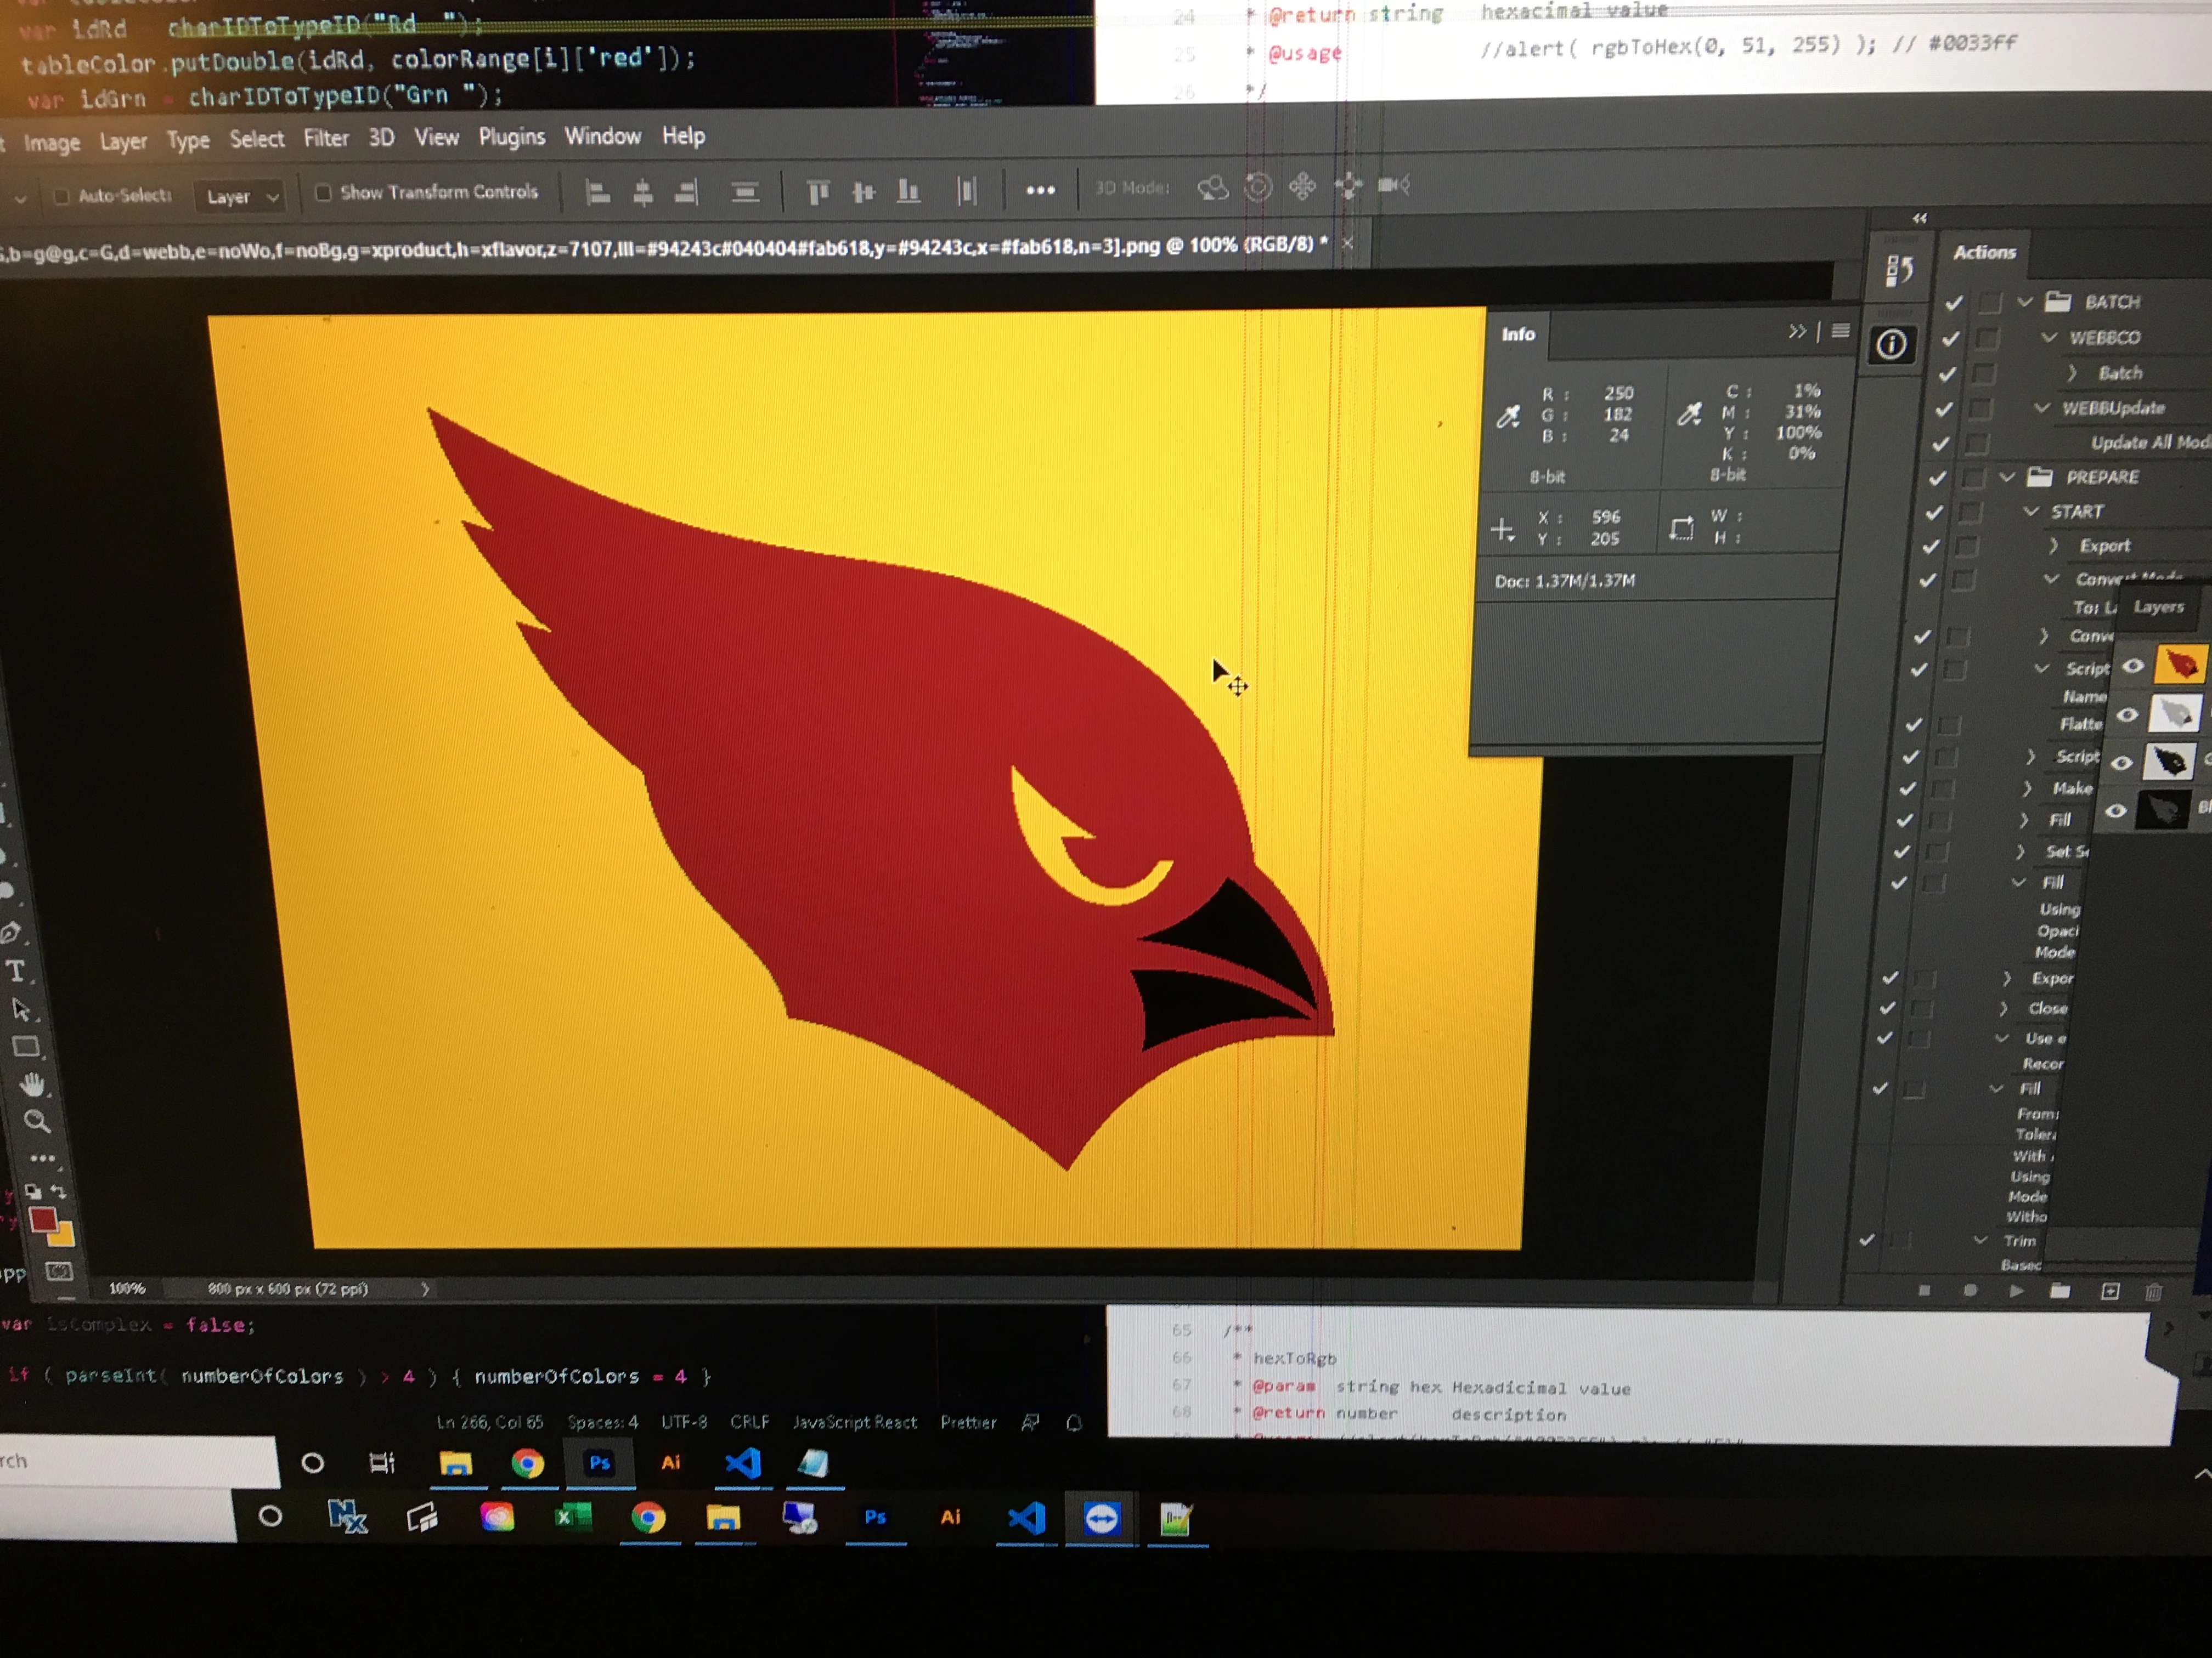Expand the Export action step
This screenshot has height=1658, width=2212.
pos(2053,546)
